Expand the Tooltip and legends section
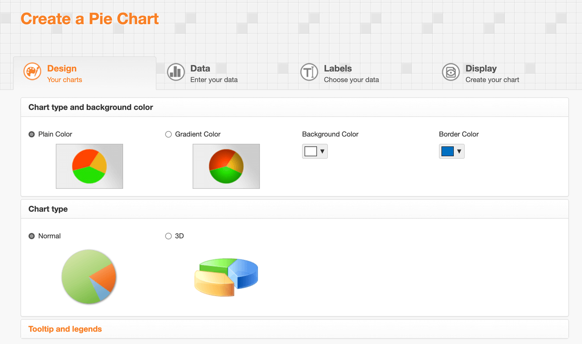This screenshot has width=582, height=344. [x=65, y=329]
